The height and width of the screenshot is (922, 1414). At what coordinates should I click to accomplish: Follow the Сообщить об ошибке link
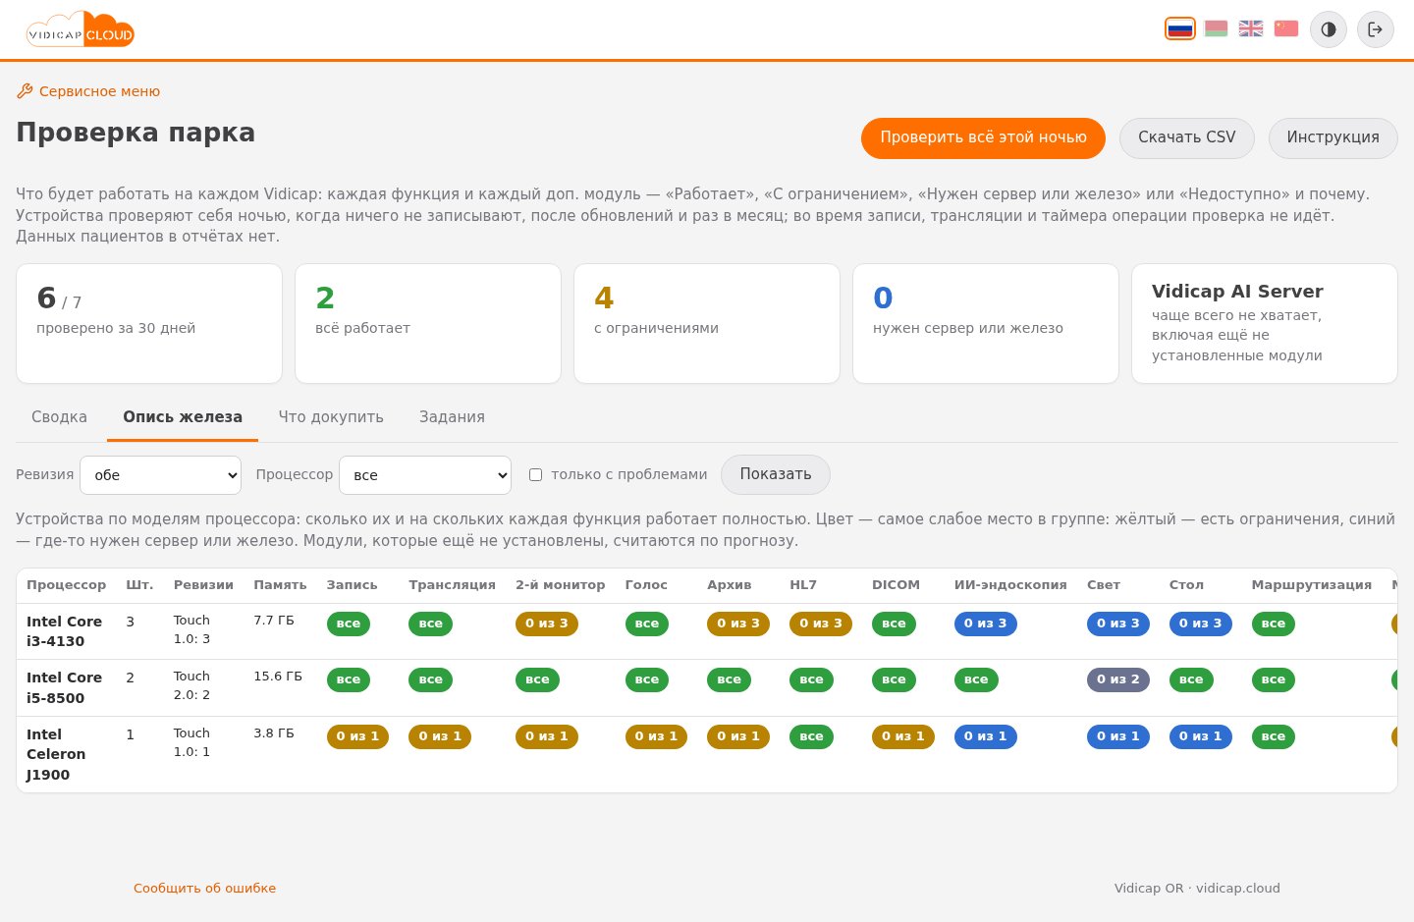pos(204,889)
